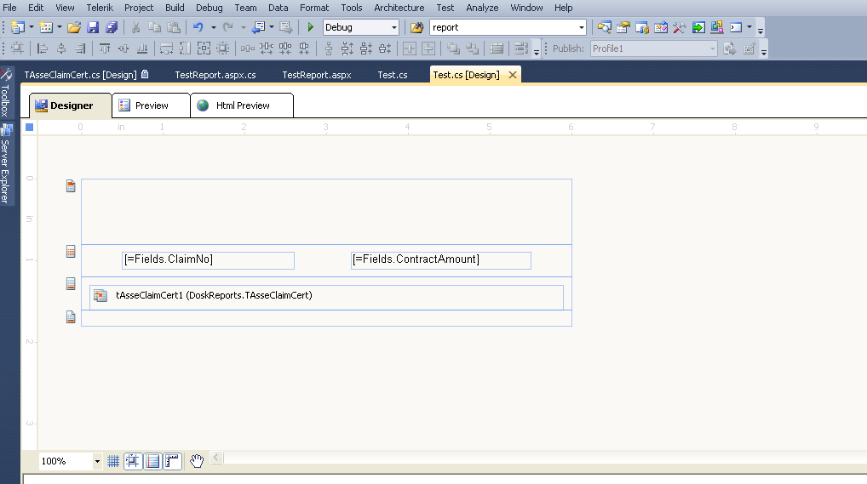867x484 pixels.
Task: Open the Html Preview view
Action: click(242, 105)
